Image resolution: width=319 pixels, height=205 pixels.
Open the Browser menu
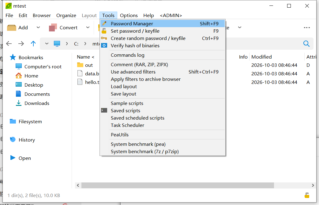[x=42, y=16]
